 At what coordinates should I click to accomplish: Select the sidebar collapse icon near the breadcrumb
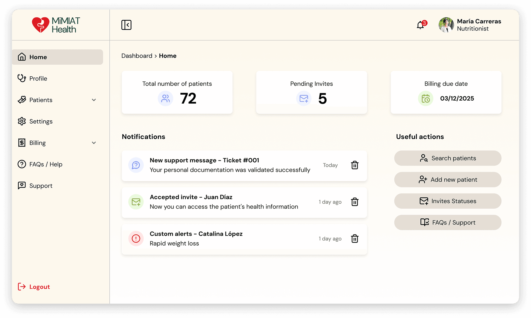click(126, 25)
